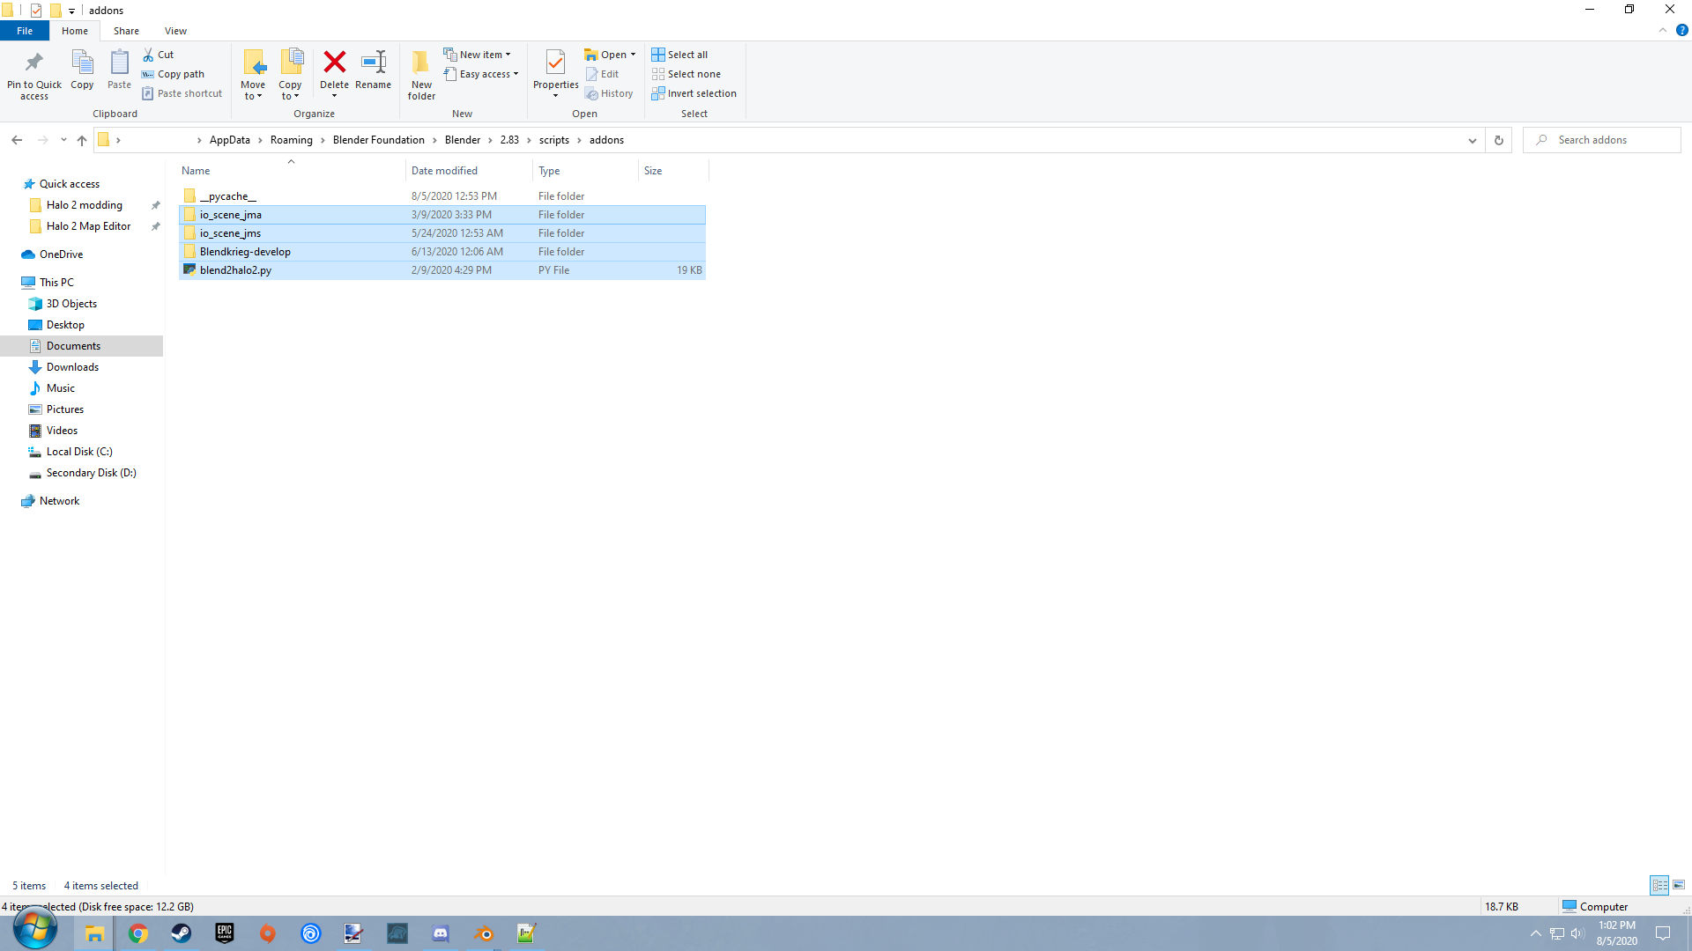This screenshot has width=1692, height=951.
Task: Switch to details view mode
Action: (1659, 885)
